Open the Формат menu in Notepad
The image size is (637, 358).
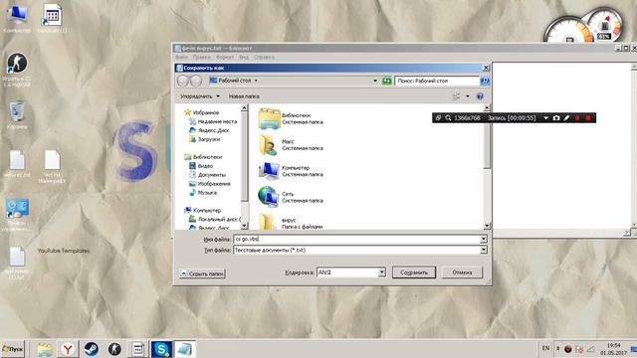pyautogui.click(x=225, y=58)
